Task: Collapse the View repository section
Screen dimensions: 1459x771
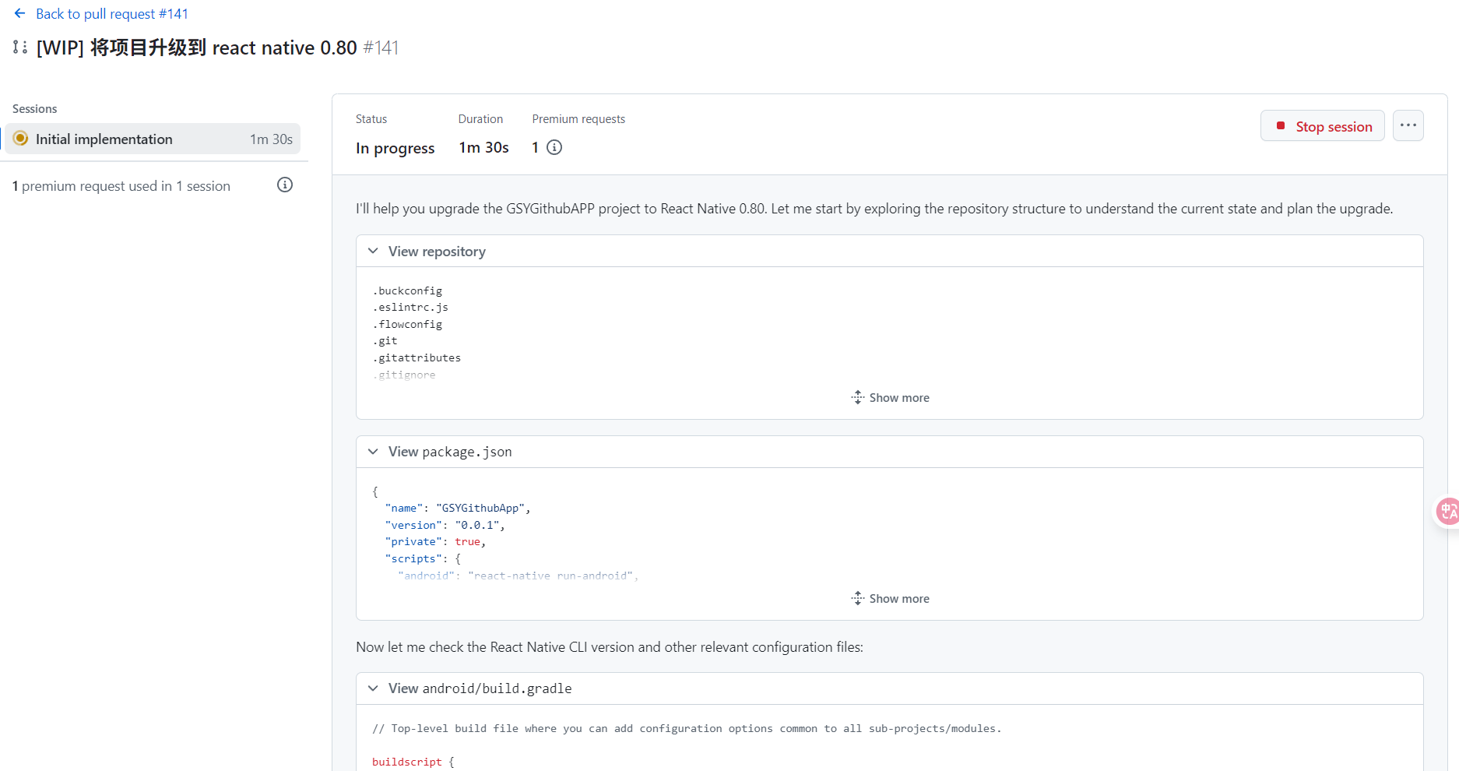Action: (373, 251)
